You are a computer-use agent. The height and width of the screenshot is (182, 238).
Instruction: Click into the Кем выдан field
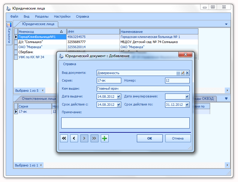coord(143,88)
